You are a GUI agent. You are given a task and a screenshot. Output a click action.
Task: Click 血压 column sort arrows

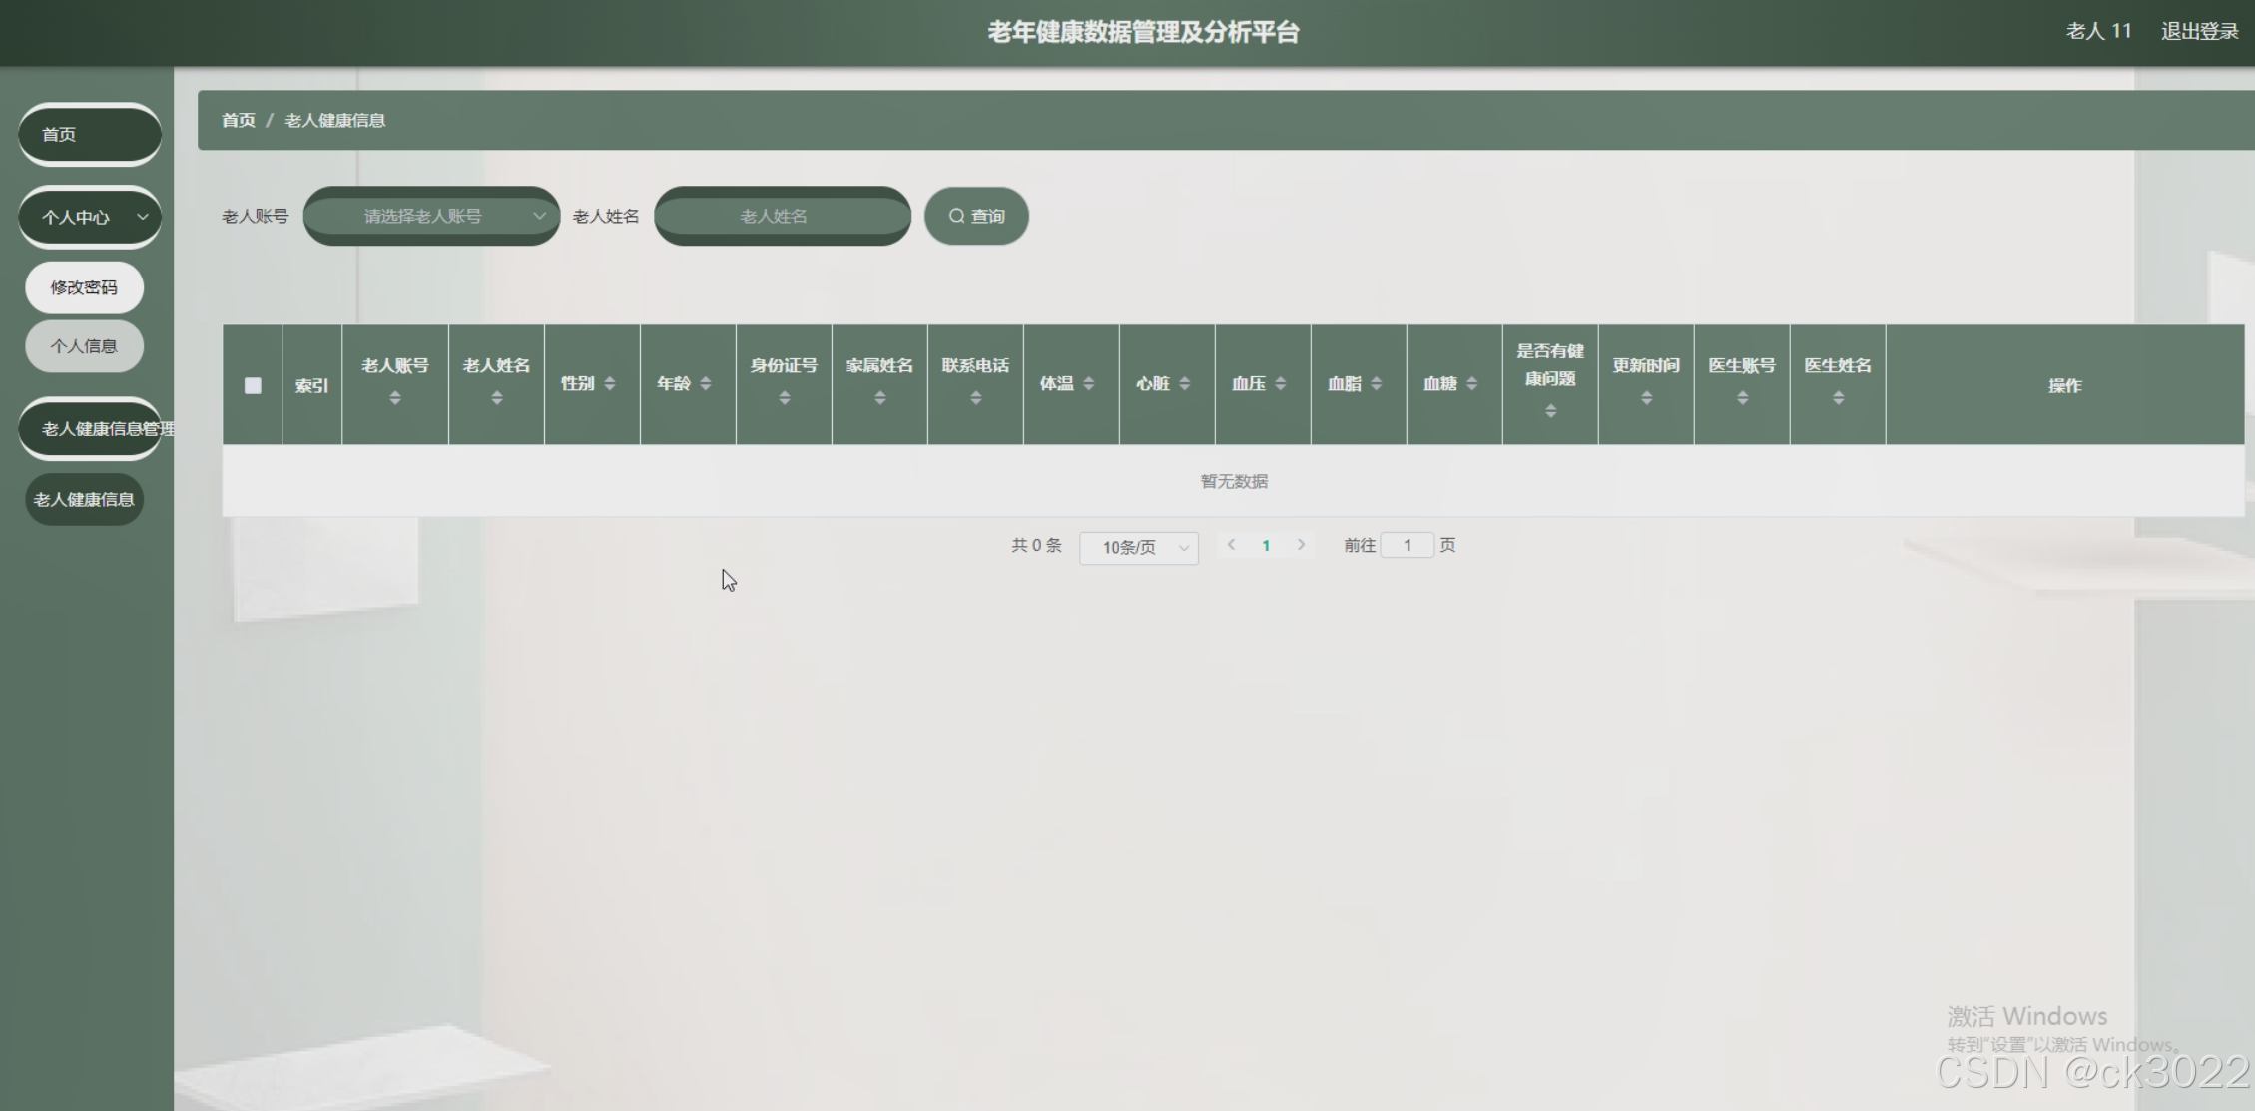tap(1280, 384)
